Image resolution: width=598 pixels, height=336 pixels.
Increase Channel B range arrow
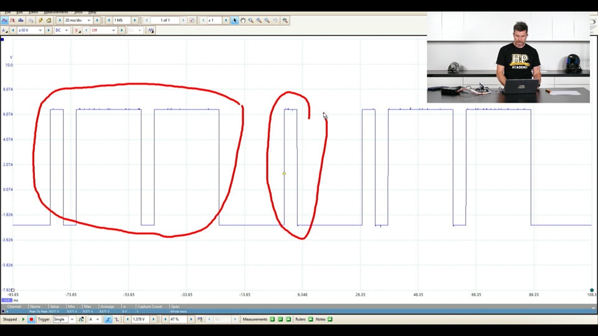tap(121, 30)
